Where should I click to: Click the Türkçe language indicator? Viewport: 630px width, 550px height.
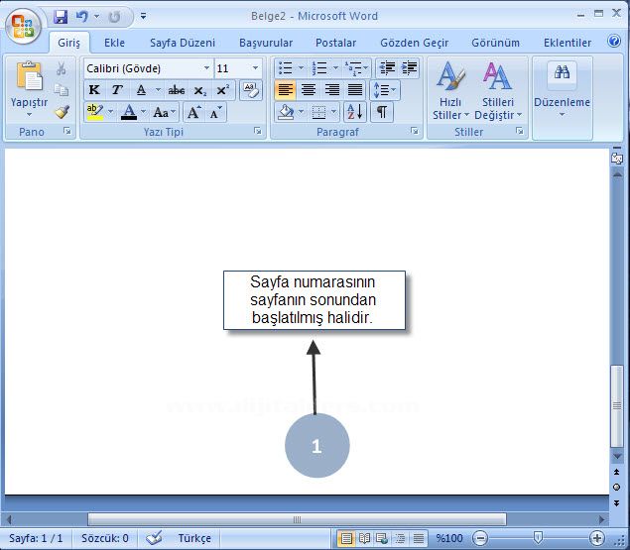tap(194, 538)
